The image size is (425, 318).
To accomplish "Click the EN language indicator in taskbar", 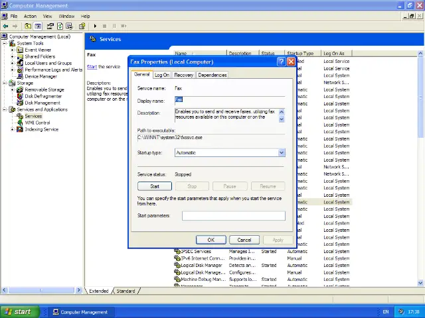I will pos(386,312).
